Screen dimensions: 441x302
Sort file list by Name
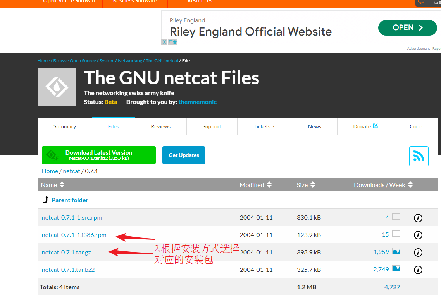53,185
